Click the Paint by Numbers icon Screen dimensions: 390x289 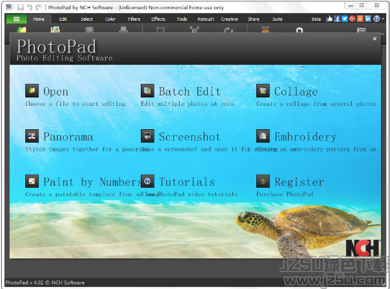point(32,181)
